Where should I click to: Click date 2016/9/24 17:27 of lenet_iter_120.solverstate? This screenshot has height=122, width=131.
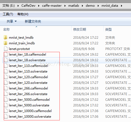(86, 83)
